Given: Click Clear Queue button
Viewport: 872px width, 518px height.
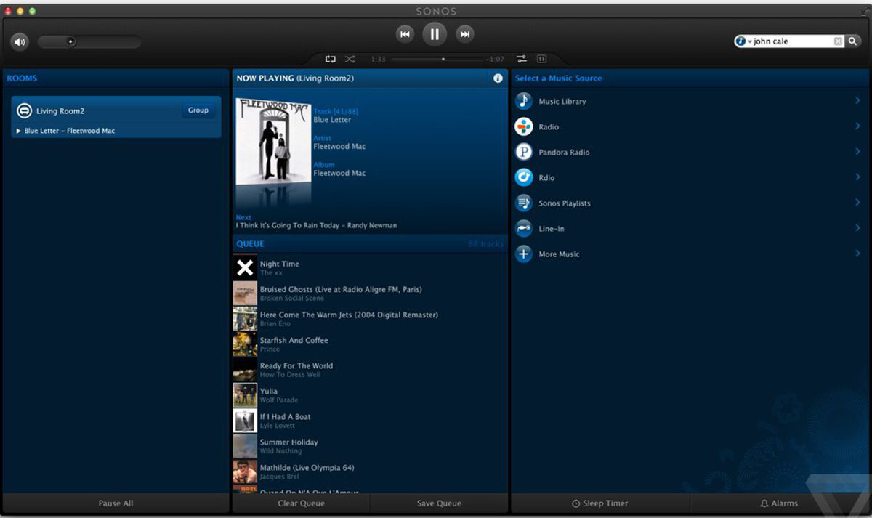Looking at the screenshot, I should [x=301, y=503].
